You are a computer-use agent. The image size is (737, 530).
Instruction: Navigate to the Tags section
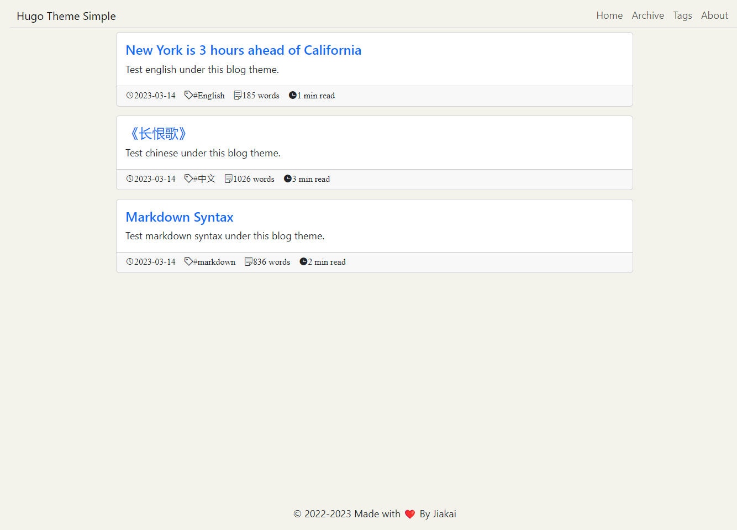pos(682,15)
